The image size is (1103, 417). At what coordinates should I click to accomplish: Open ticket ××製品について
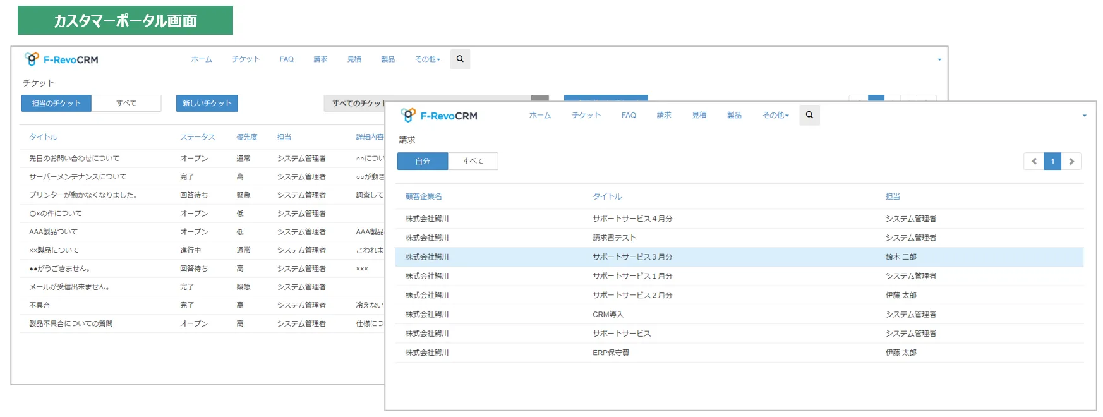click(x=54, y=250)
